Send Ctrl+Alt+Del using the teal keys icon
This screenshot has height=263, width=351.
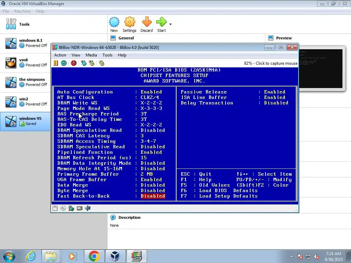click(x=84, y=63)
